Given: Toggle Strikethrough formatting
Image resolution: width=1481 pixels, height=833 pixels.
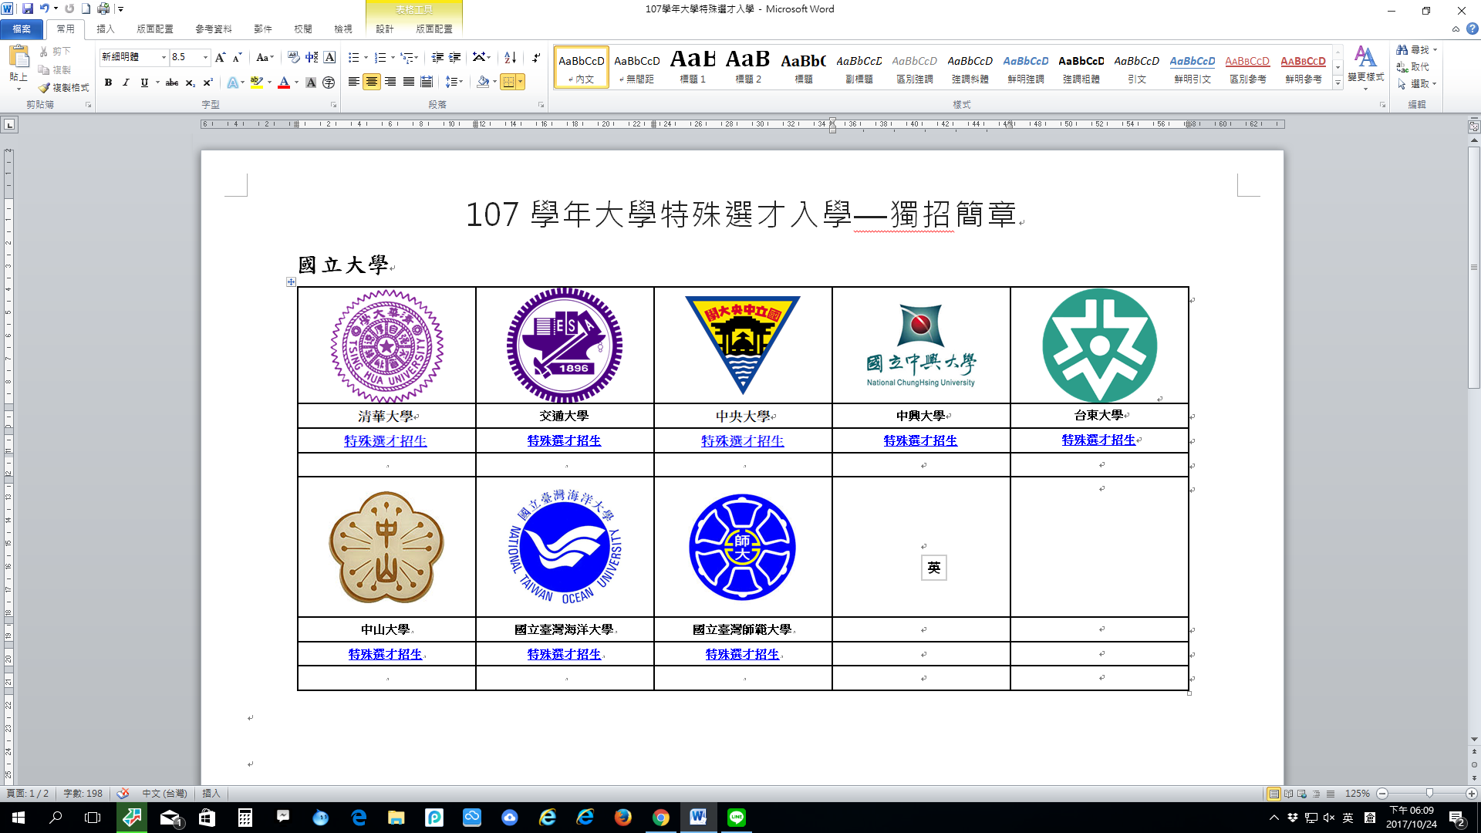Looking at the screenshot, I should 172,83.
